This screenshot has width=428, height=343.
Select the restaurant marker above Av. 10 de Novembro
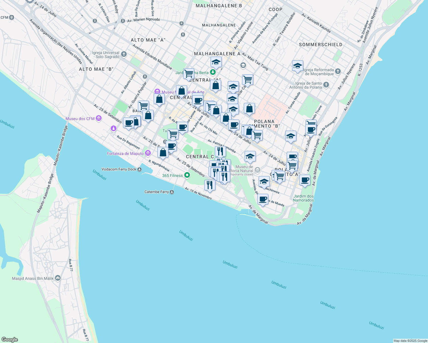(210, 185)
